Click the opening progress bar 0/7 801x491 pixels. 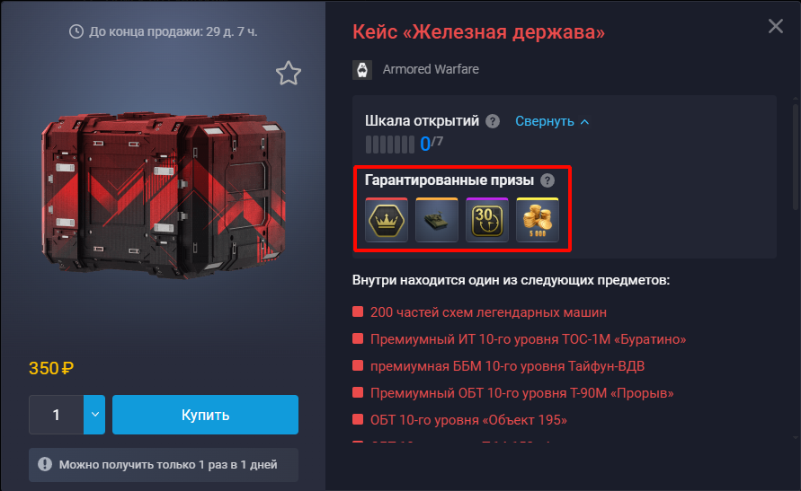coord(390,145)
